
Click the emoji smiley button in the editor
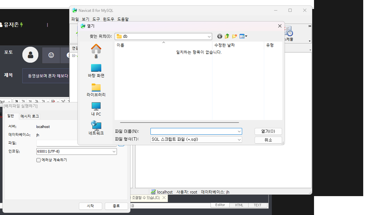click(x=51, y=55)
